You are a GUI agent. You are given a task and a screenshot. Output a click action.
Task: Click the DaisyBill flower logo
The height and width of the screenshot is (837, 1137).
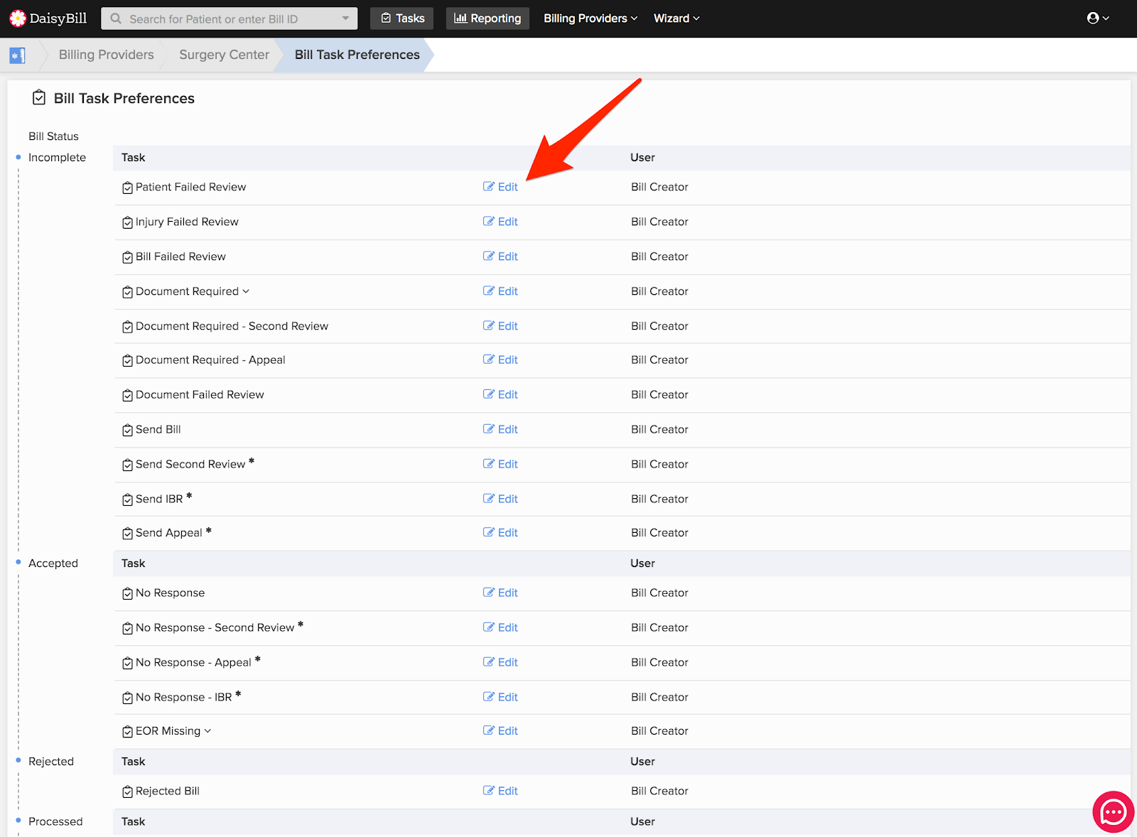click(x=18, y=18)
